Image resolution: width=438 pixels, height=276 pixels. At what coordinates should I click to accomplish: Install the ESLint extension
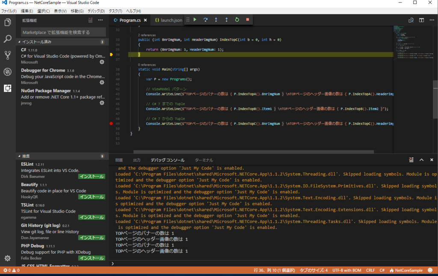pos(92,176)
